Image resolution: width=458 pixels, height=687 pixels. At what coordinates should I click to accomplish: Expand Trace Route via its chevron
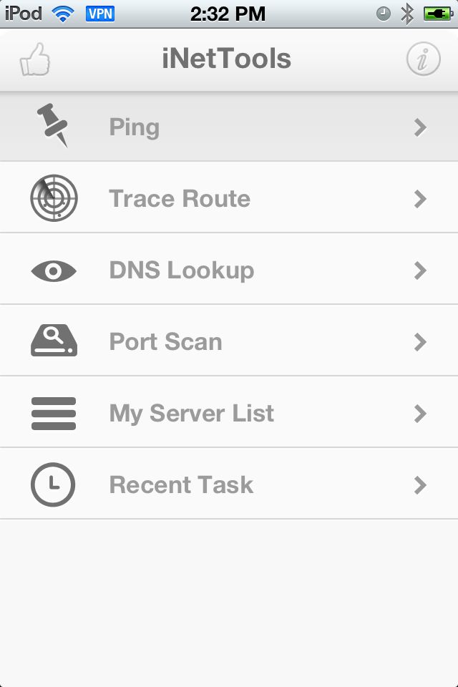coord(420,199)
